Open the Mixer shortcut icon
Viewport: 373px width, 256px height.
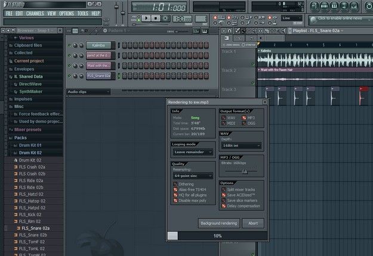pos(354,7)
